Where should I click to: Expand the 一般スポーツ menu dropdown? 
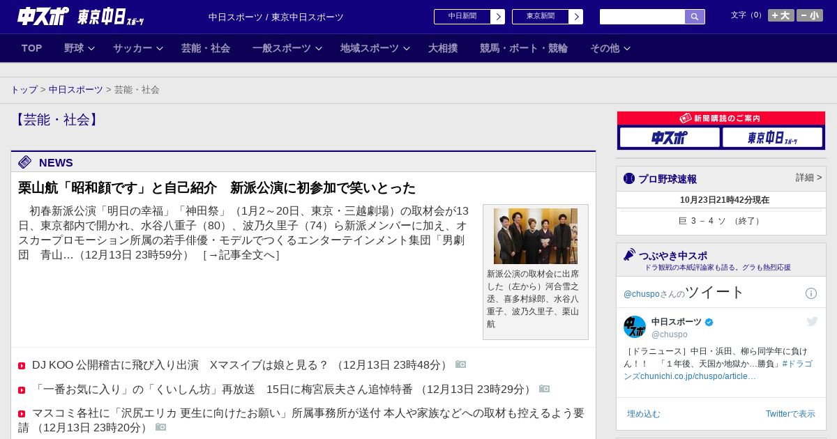[287, 48]
